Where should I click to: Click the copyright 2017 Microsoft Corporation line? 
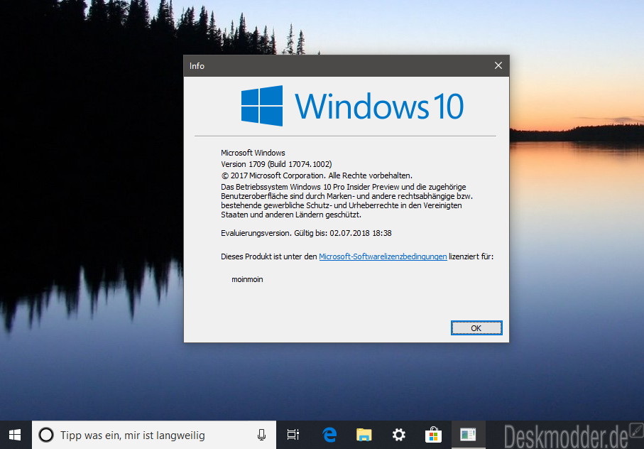click(317, 175)
